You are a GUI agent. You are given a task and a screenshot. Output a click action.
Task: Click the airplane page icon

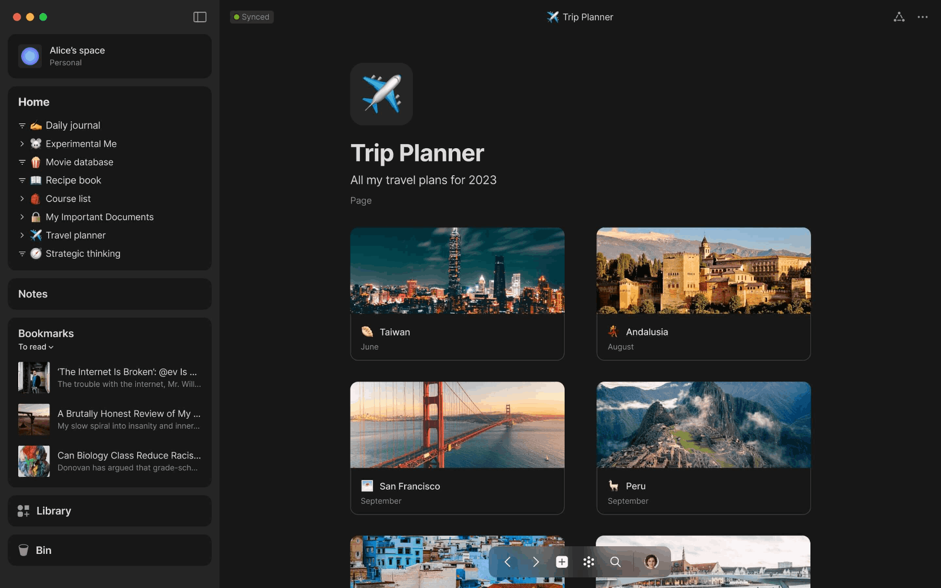pos(381,94)
